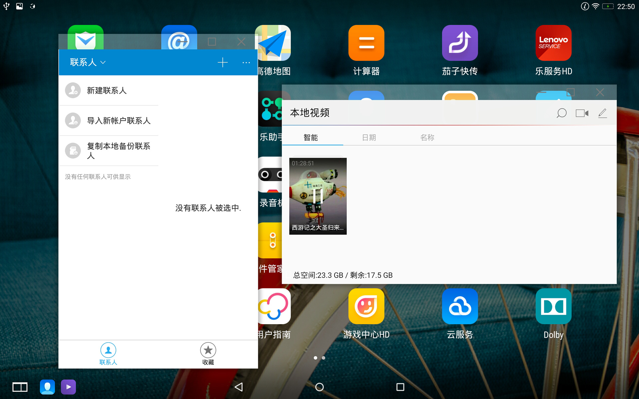639x399 pixels.
Task: Open 茄子快传
Action: pyautogui.click(x=460, y=43)
